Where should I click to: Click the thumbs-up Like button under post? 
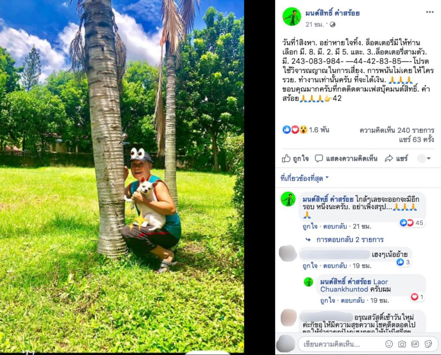point(295,159)
